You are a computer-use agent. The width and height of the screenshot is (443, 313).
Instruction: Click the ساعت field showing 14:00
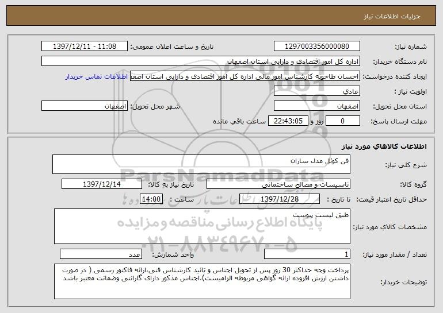151,199
